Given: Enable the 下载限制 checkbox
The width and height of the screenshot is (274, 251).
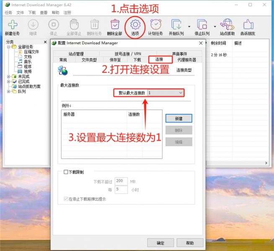Looking at the screenshot, I should 66,172.
